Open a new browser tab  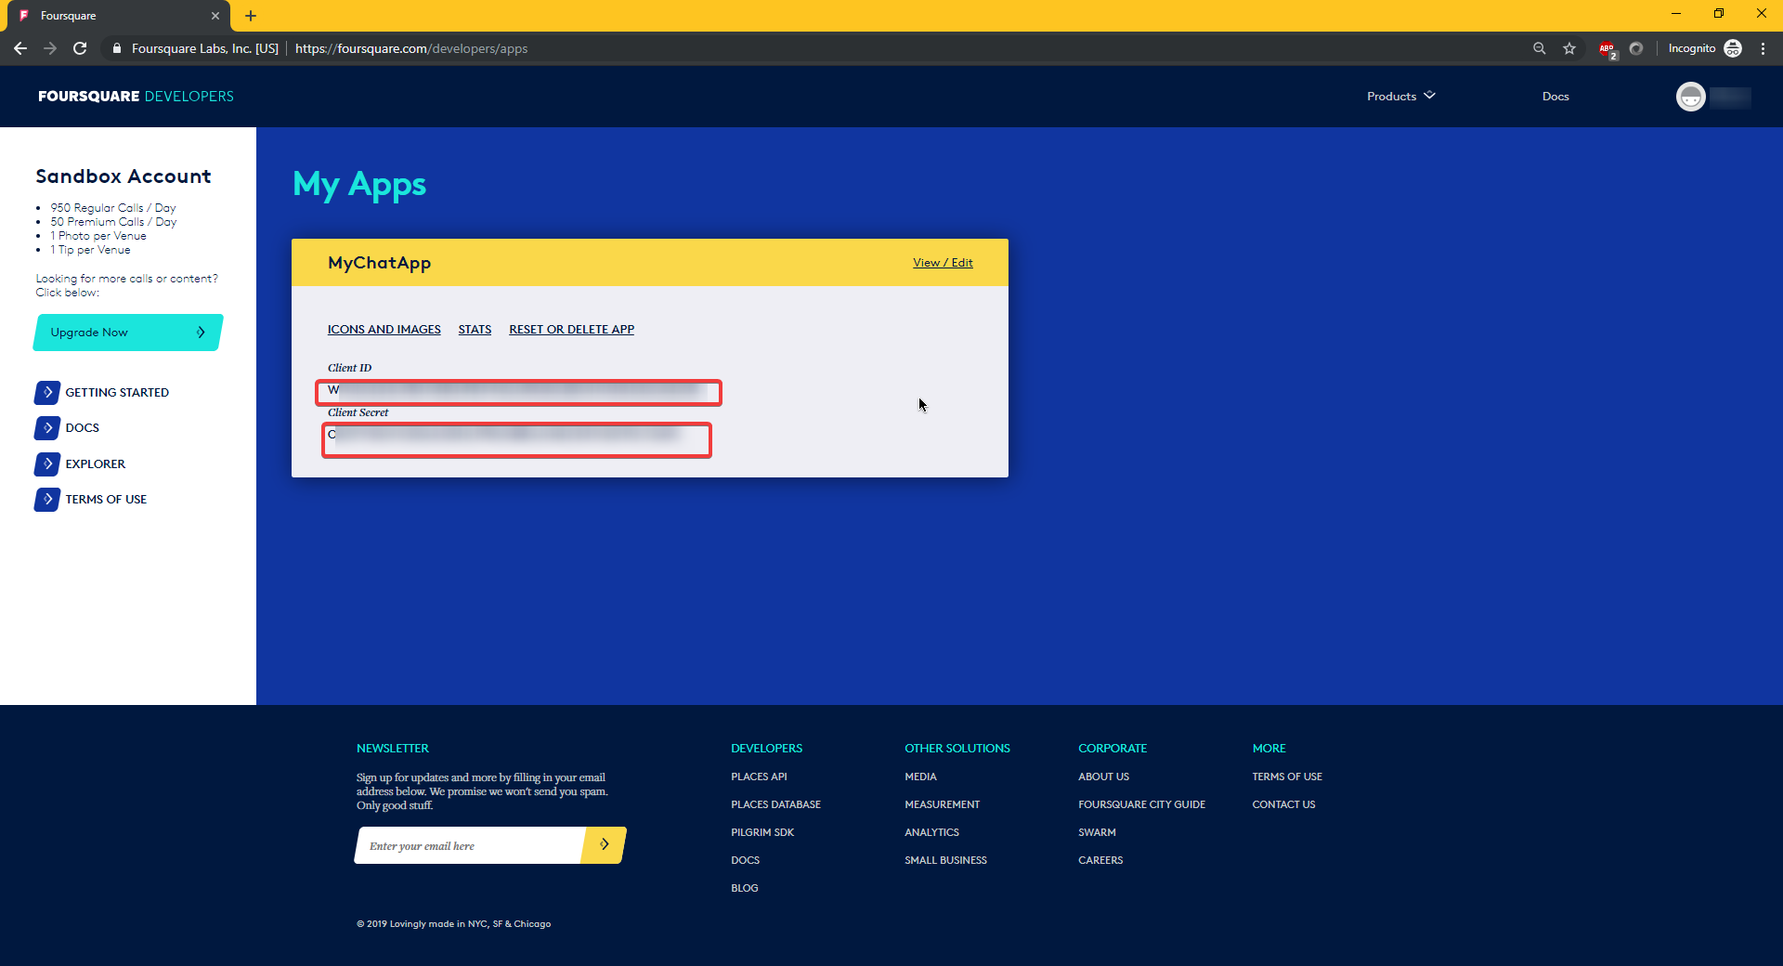coord(251,16)
